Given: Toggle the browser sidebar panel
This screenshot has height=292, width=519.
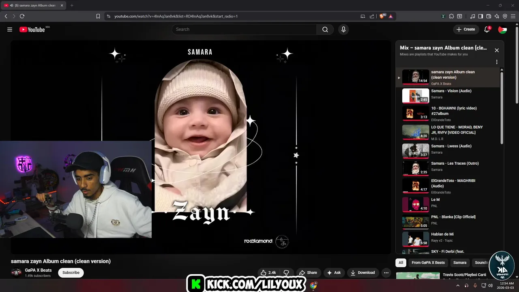Looking at the screenshot, I should click(x=480, y=16).
